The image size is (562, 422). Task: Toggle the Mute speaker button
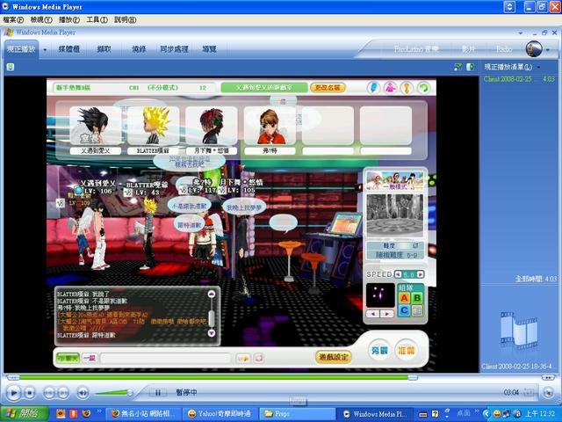point(83,393)
